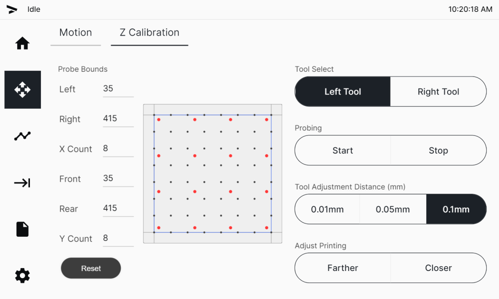Click the arrow-to-bar sidebar icon
This screenshot has width=499, height=299.
tap(22, 183)
